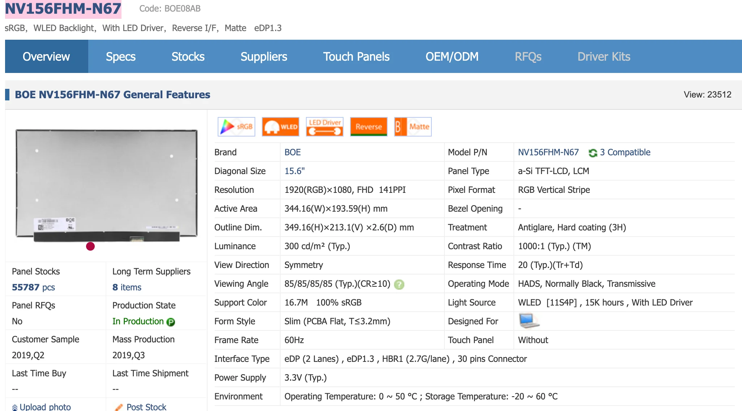
Task: Click the Symmetry view direction value
Action: 303,265
